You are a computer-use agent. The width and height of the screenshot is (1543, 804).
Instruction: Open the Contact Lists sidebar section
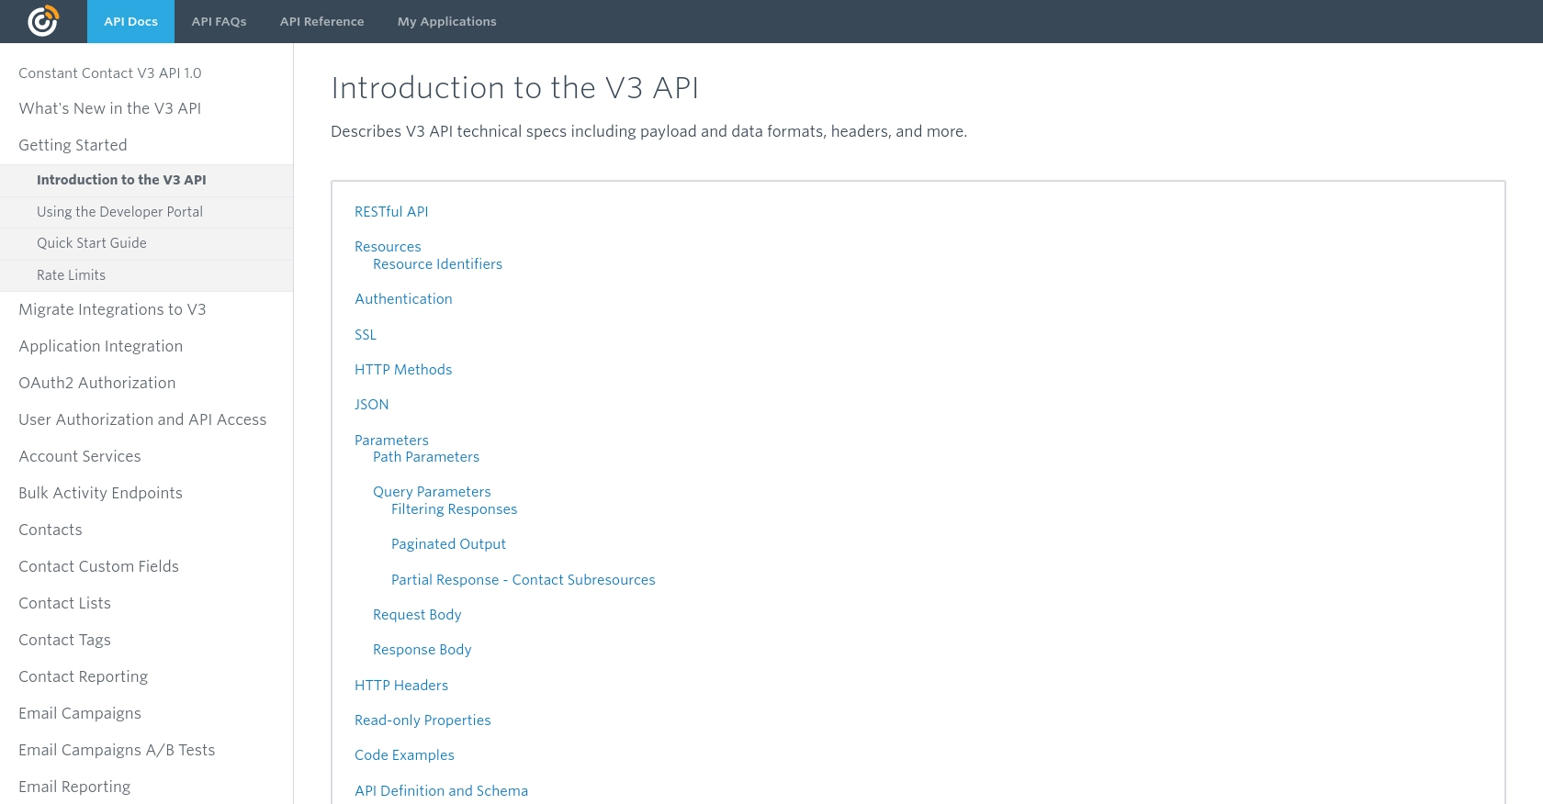pyautogui.click(x=64, y=604)
